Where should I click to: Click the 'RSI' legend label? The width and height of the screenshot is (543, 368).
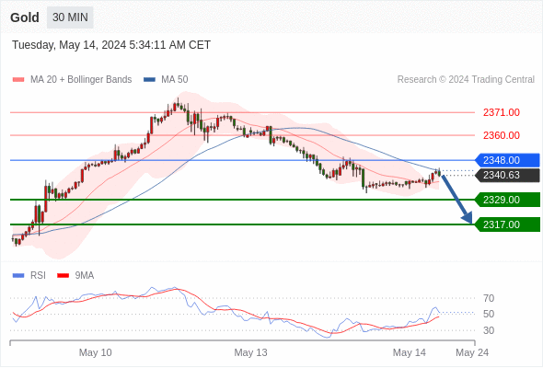38,276
